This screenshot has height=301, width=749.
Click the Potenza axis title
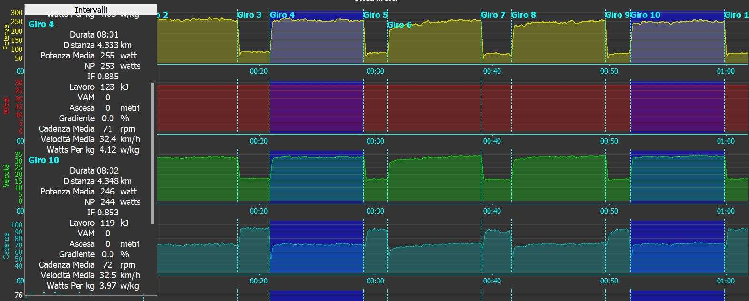(6, 37)
